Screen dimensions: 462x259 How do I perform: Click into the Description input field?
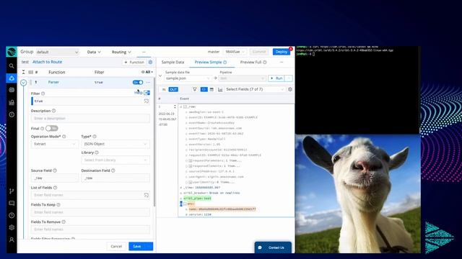pyautogui.click(x=90, y=118)
